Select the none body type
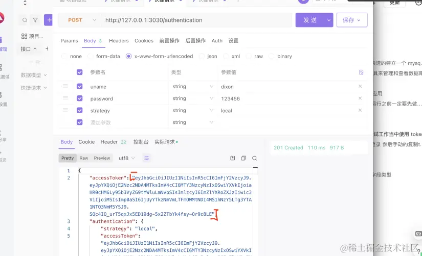The height and width of the screenshot is (256, 422). pos(72,57)
